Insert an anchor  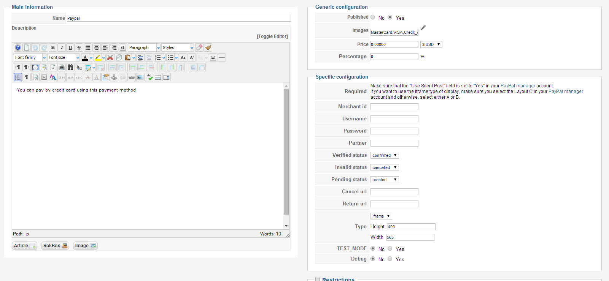[114, 77]
